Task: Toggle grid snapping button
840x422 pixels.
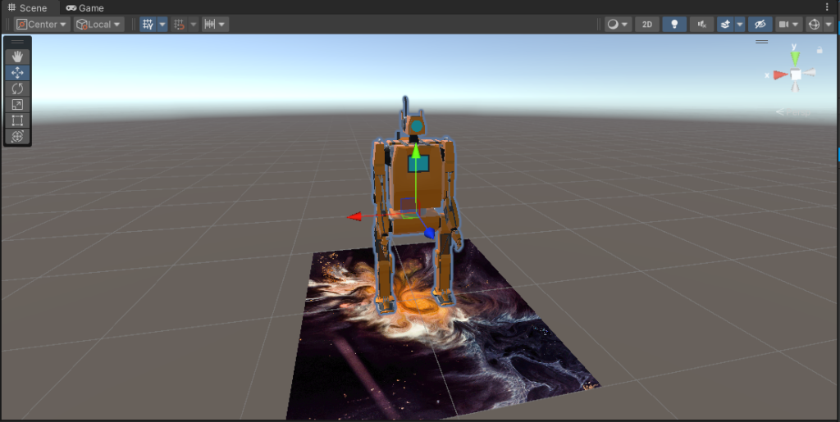Action: click(180, 25)
